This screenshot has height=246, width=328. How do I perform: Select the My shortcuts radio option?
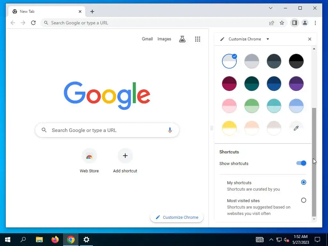[x=304, y=182]
